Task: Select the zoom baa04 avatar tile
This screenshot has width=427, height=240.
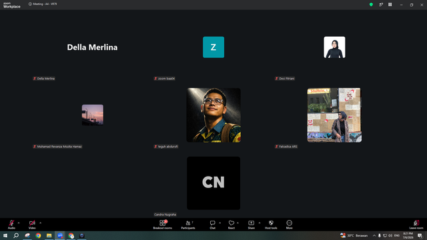Action: [213, 47]
